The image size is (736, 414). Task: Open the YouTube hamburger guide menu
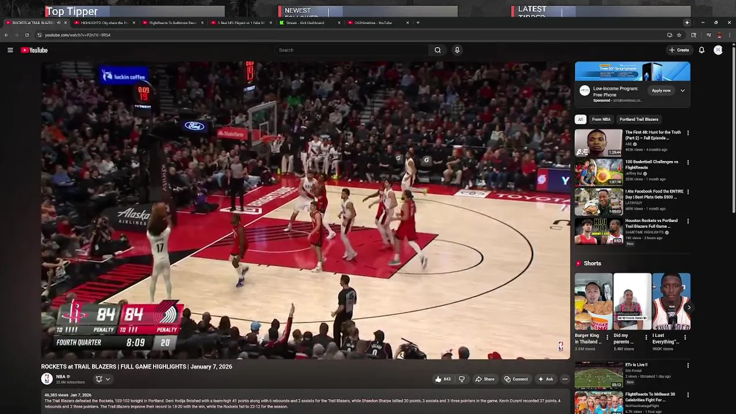coord(10,50)
